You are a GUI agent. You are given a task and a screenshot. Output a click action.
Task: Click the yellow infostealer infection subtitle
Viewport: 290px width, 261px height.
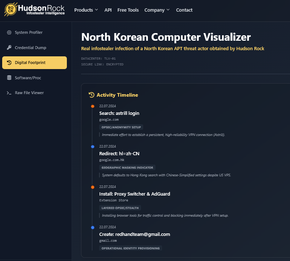point(173,48)
